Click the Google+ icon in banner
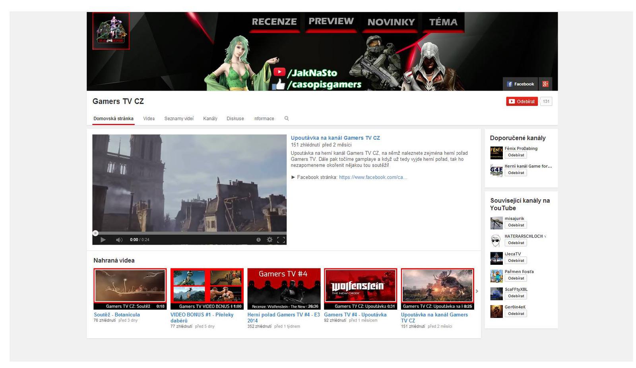 545,84
